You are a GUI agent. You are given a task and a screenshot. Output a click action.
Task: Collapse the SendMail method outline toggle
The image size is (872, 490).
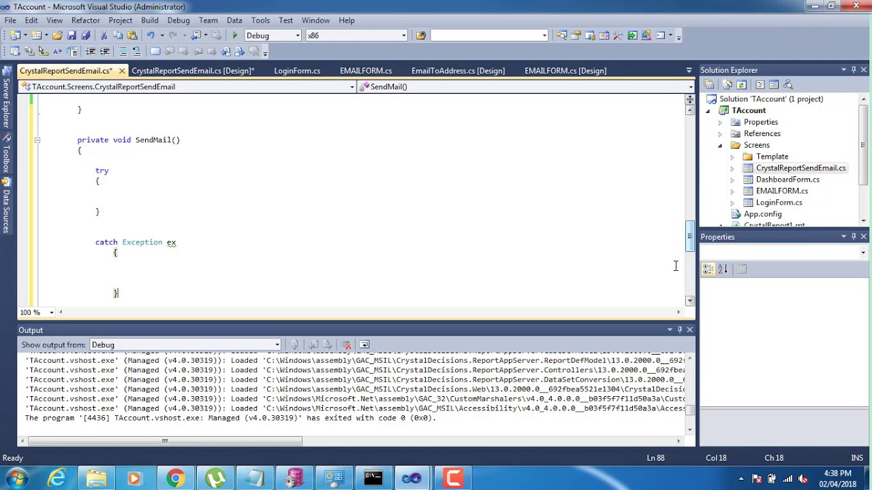(37, 140)
